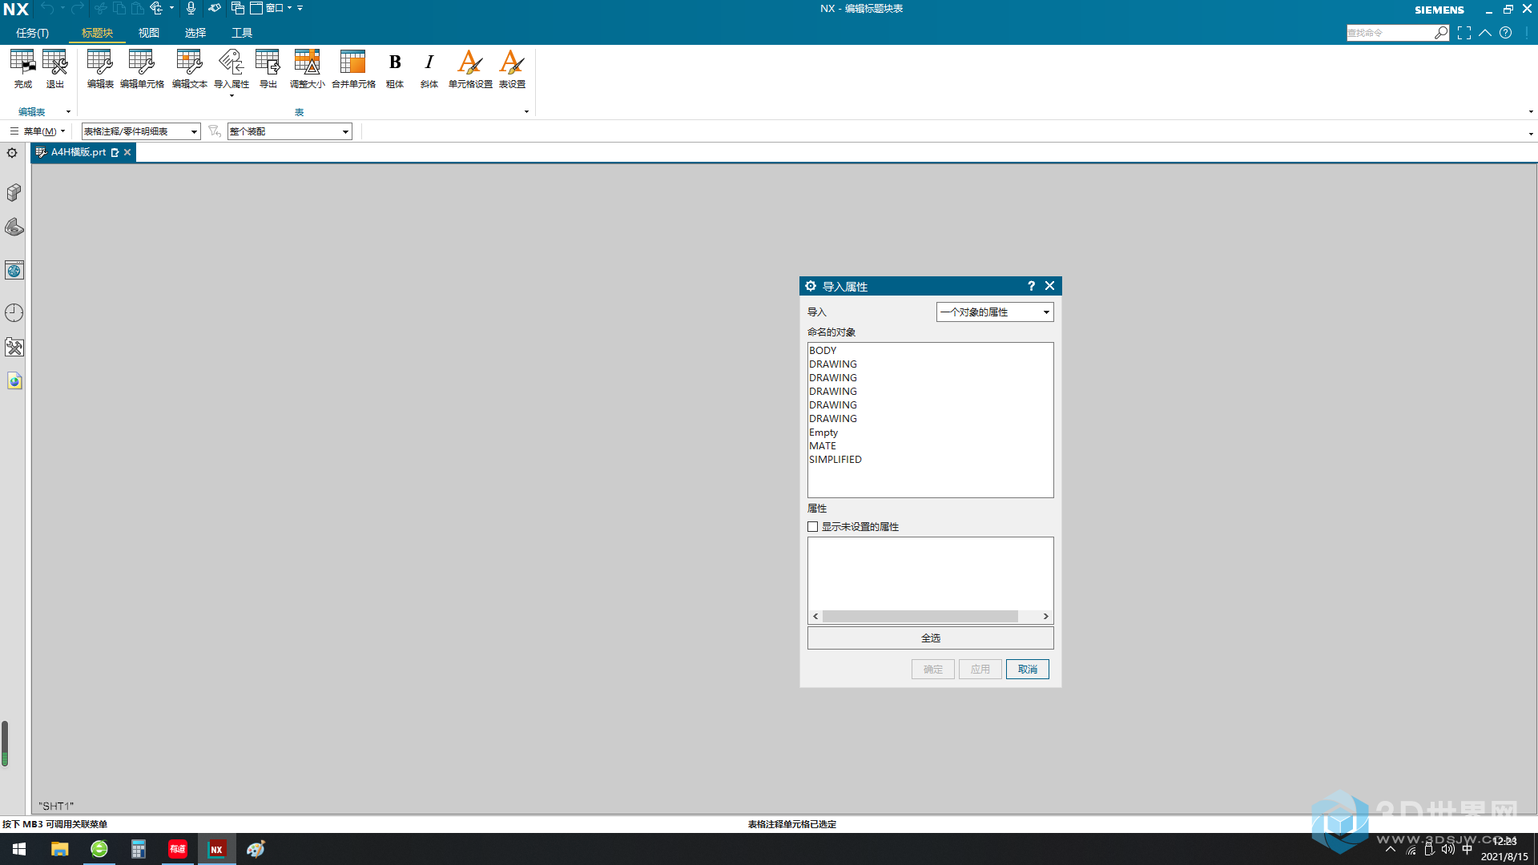Click the command search magnifier icon
Screen dimensions: 1538x865
pos(1441,33)
